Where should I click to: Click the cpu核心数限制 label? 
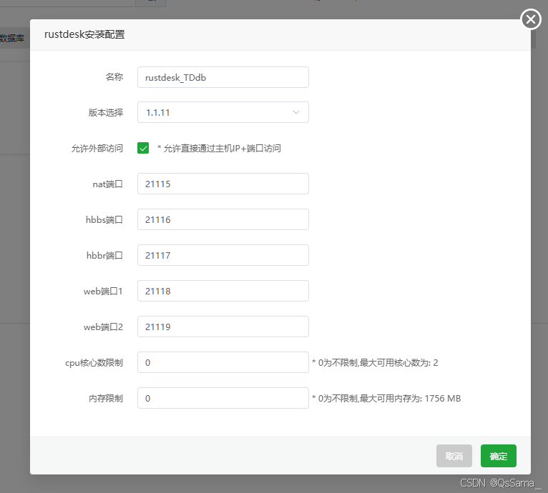pyautogui.click(x=94, y=363)
